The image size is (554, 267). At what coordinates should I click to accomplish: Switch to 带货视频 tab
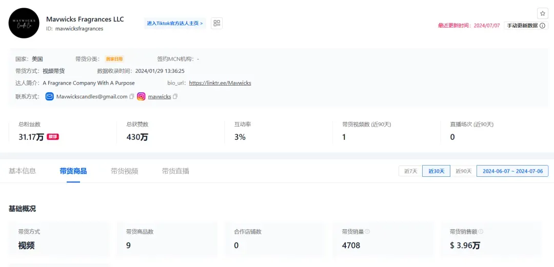click(124, 171)
